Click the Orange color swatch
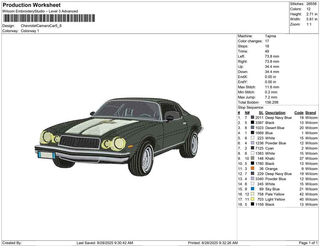Image resolution: width=320 pixels, height=246 pixels. click(x=252, y=168)
